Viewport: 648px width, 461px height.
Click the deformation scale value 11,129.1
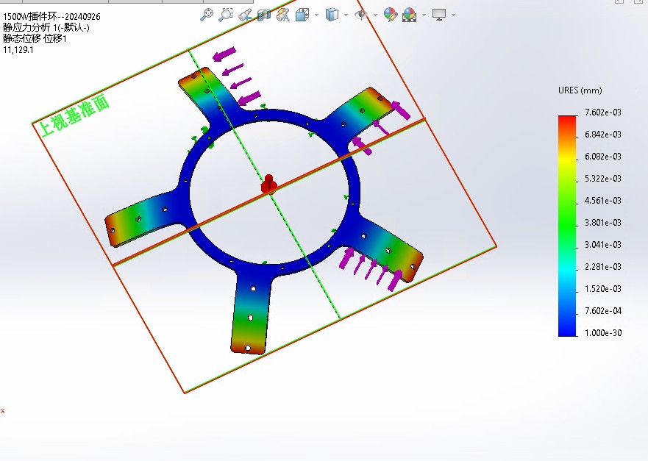18,50
